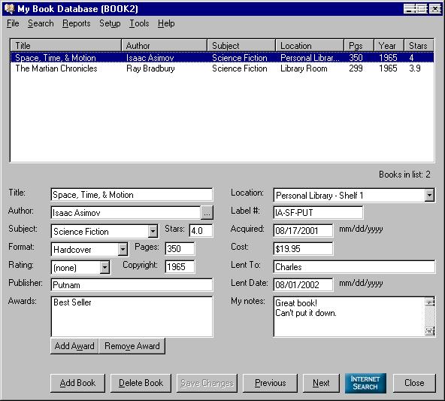Expand the Format combo box
Image resolution: width=445 pixels, height=401 pixels.
tap(123, 249)
